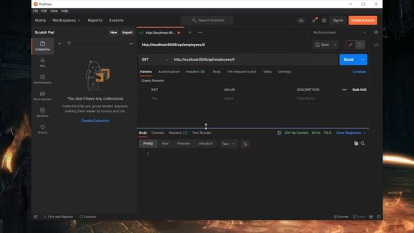Image resolution: width=414 pixels, height=233 pixels.
Task: Click the query param Key field
Action: click(x=185, y=98)
